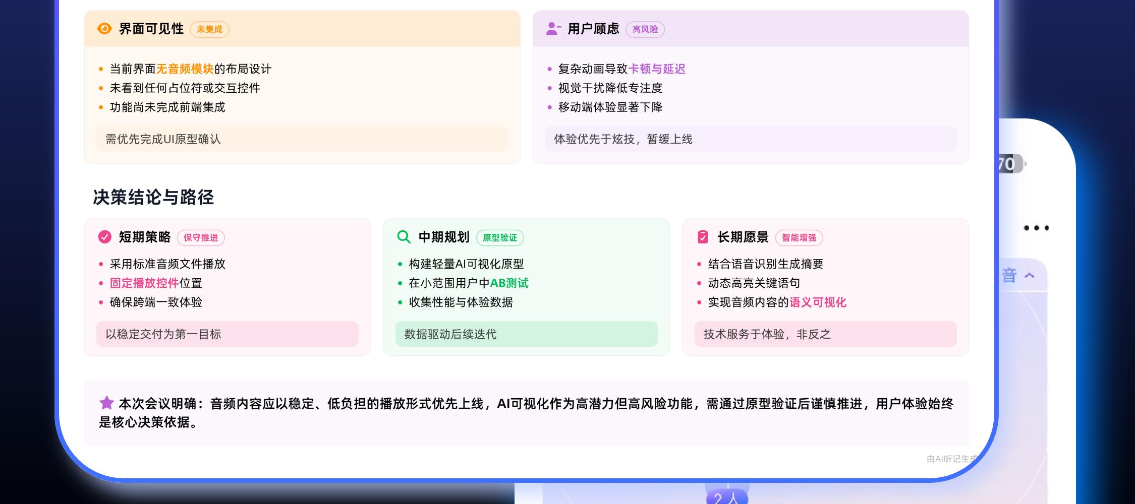
Task: Click the green magnifier icon beside 中期规划
Action: click(404, 237)
